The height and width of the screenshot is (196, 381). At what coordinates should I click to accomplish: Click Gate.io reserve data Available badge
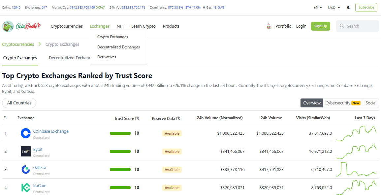point(172,170)
